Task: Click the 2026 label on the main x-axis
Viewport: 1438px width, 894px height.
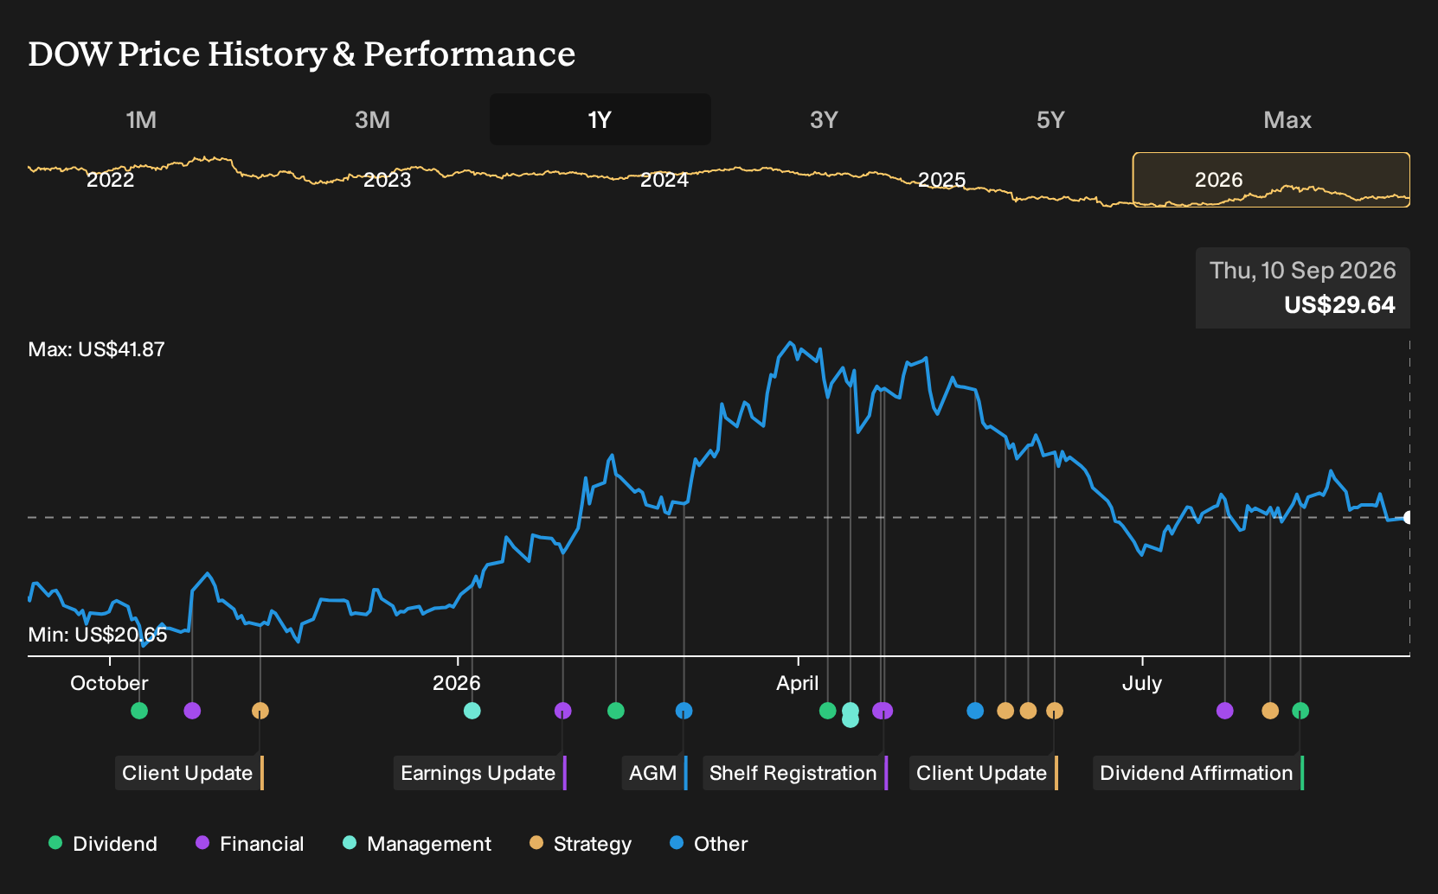Action: click(457, 683)
